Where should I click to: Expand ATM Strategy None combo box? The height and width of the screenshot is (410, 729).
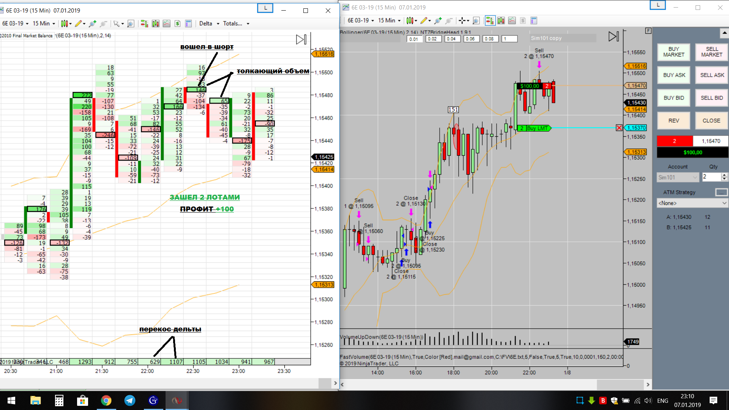click(x=692, y=203)
